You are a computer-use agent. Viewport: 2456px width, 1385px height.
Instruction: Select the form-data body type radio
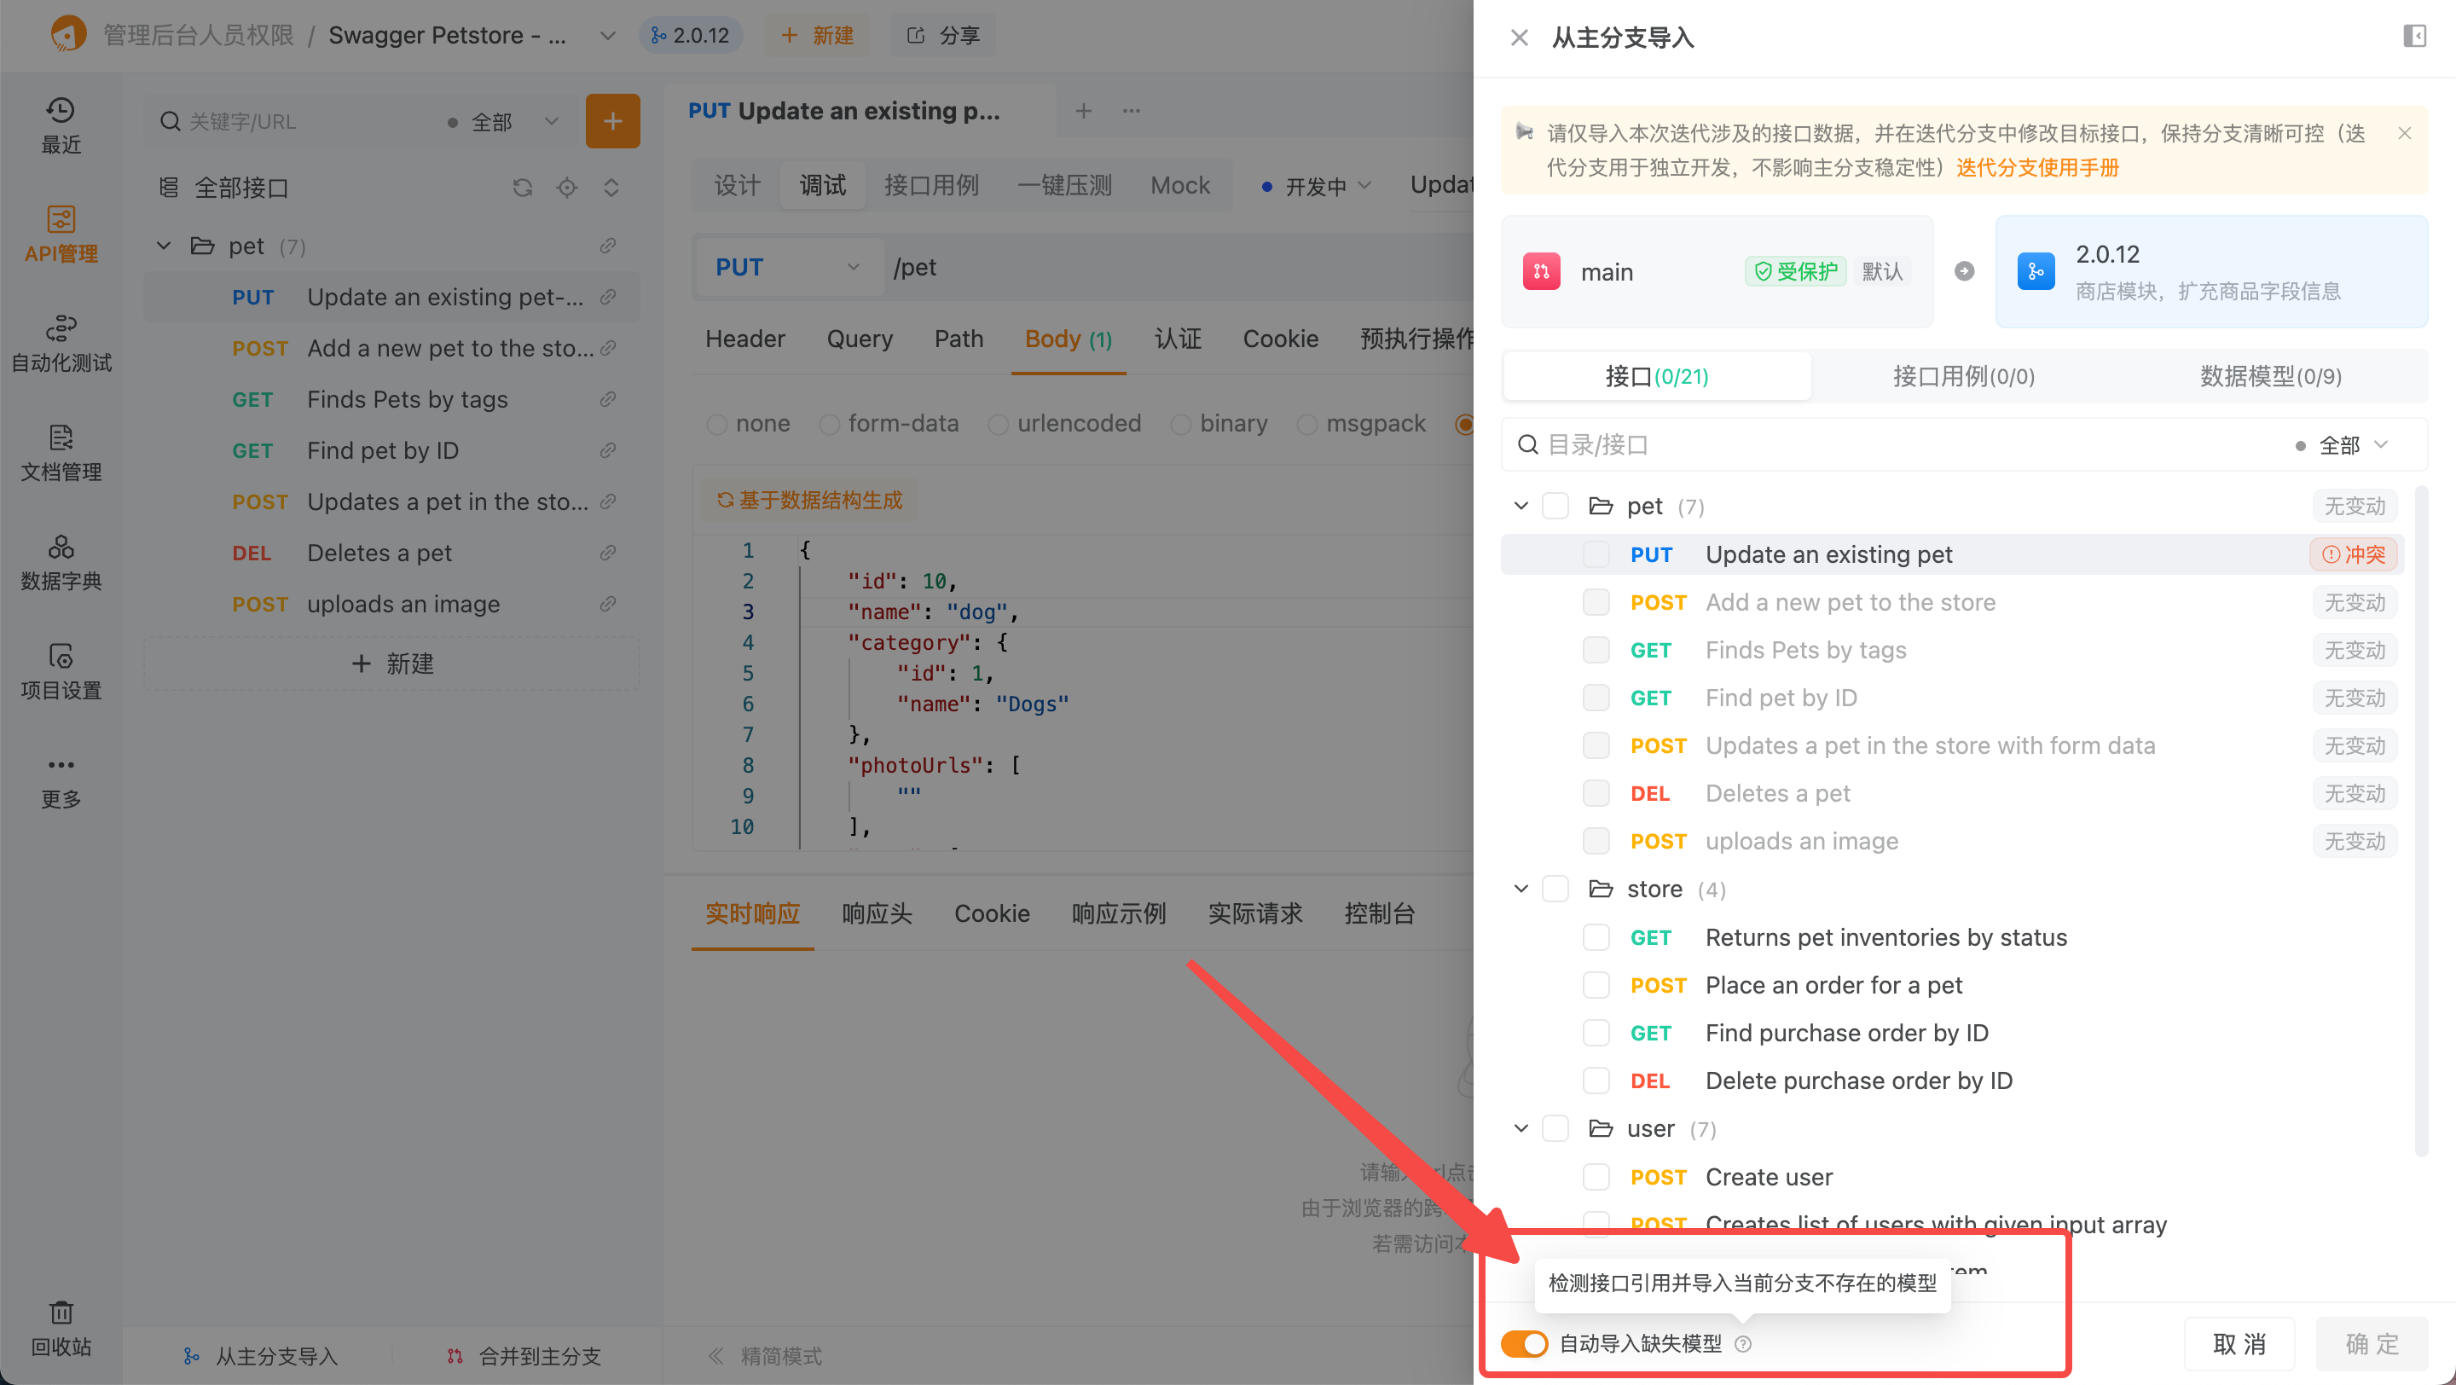830,424
